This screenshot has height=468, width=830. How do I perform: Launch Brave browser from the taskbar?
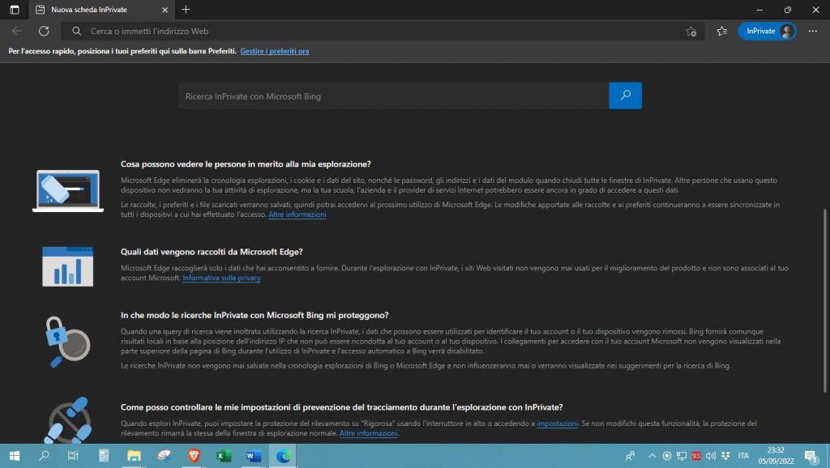point(193,456)
